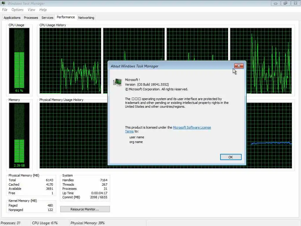The image size is (301, 226).
Task: Select the Performance tab
Action: click(x=66, y=17)
